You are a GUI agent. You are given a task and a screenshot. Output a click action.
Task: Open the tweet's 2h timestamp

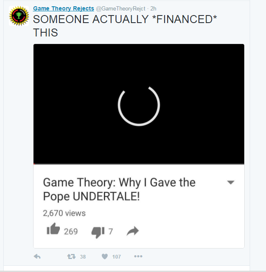(x=153, y=8)
